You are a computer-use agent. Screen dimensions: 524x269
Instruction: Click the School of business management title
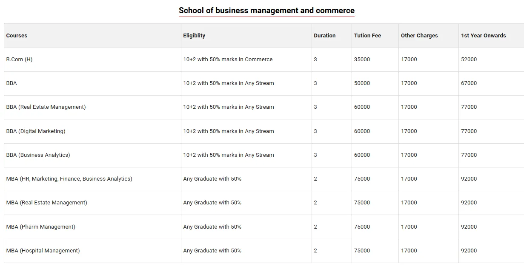click(266, 10)
